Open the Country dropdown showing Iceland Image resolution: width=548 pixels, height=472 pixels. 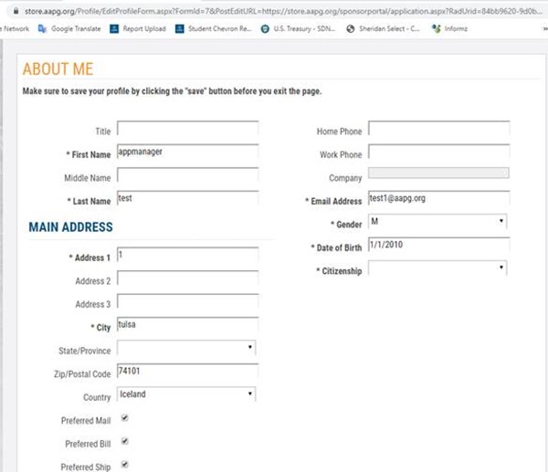(186, 394)
